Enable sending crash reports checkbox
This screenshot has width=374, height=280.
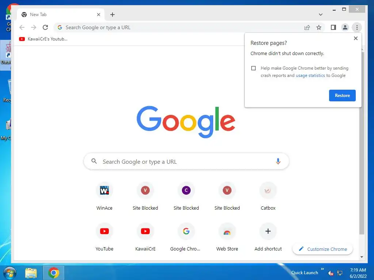pos(253,68)
